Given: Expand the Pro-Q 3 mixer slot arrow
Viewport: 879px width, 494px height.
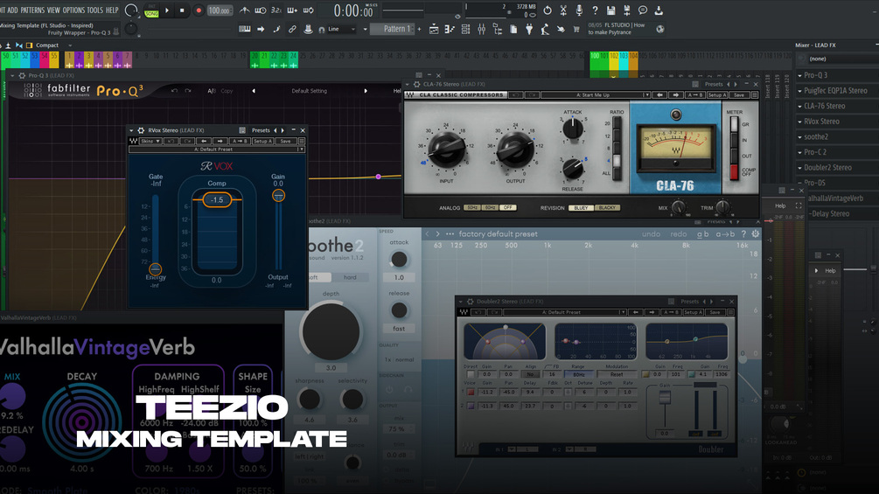Looking at the screenshot, I should pos(800,75).
